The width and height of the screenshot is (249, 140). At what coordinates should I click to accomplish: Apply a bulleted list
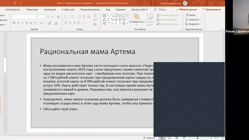66,17
